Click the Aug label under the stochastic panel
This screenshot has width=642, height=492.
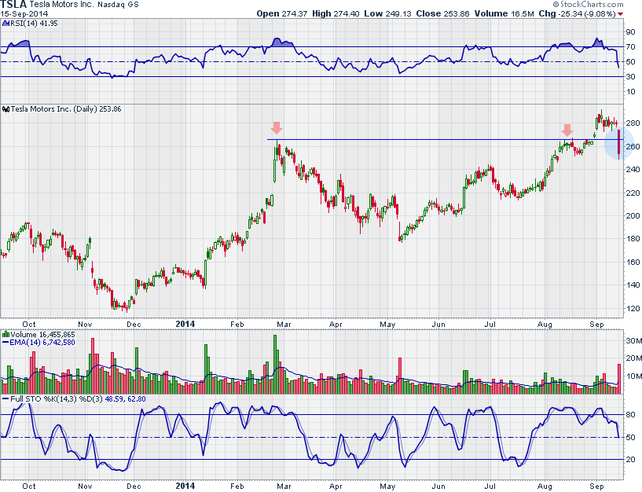(x=545, y=486)
